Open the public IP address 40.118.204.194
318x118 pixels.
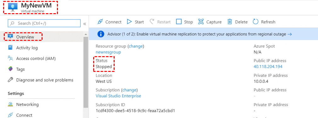[268, 67]
